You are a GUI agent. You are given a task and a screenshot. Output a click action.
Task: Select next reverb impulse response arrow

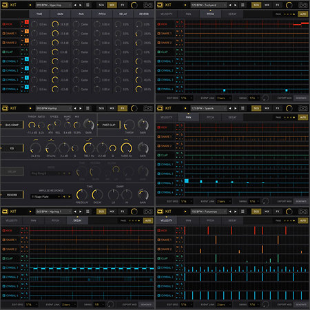pos(69,197)
